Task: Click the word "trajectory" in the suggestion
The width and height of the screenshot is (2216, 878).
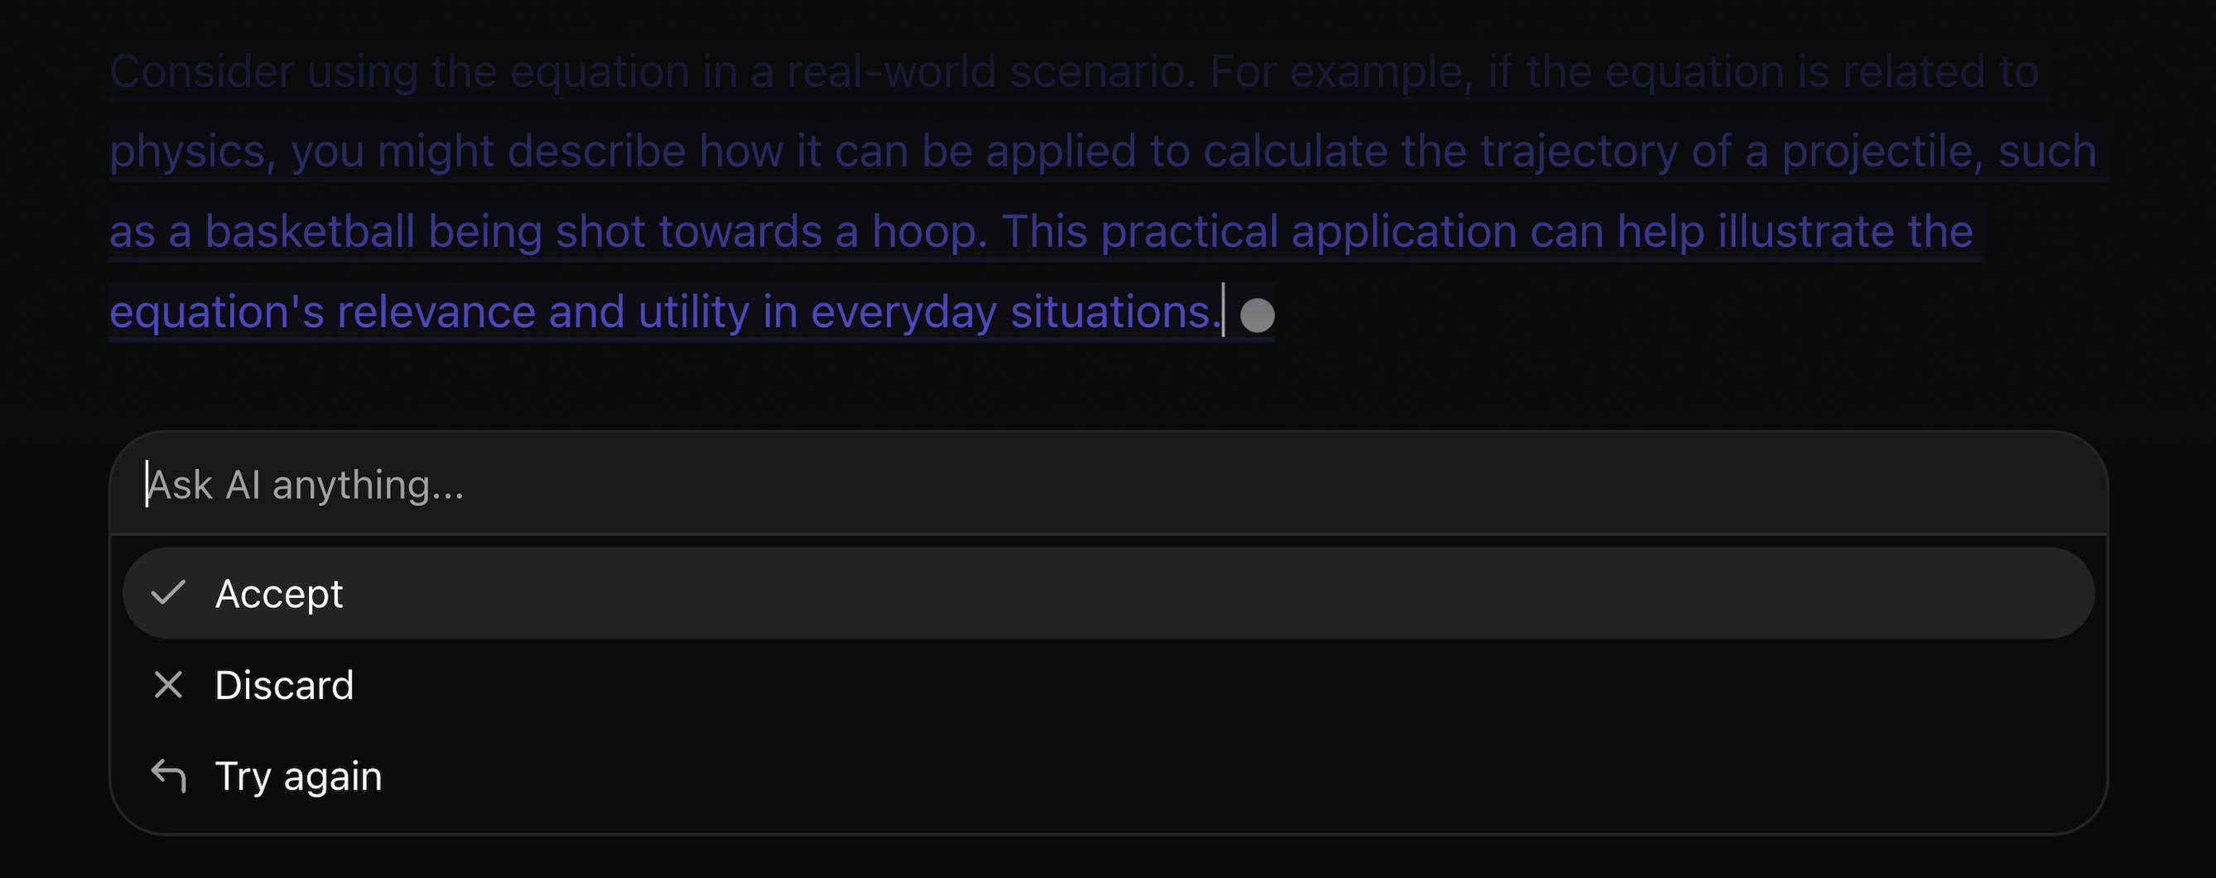Action: coord(1578,152)
